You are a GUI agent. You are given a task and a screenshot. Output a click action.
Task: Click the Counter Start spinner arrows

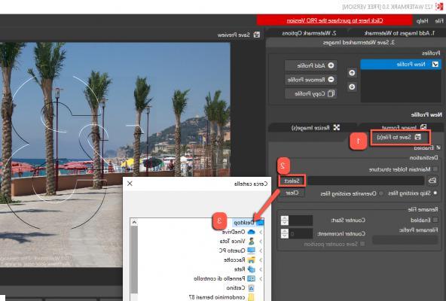(x=285, y=220)
